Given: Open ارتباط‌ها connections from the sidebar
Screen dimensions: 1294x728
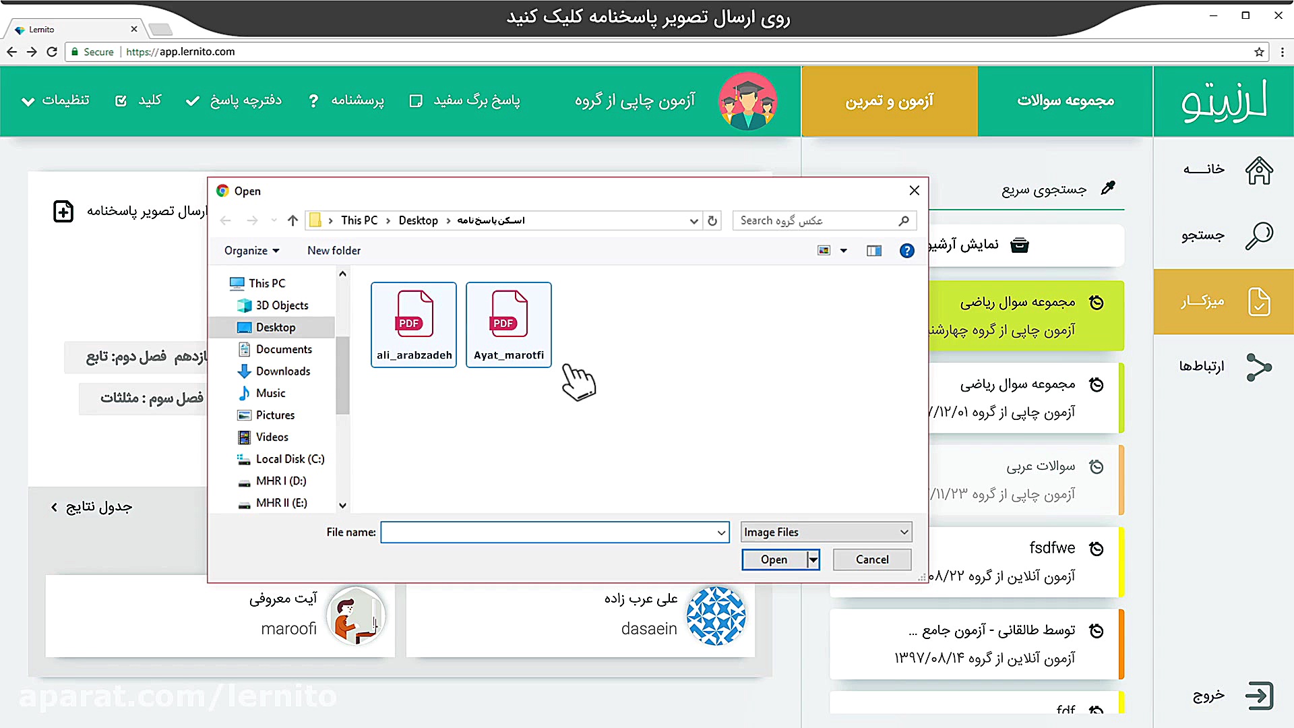Looking at the screenshot, I should (1258, 367).
